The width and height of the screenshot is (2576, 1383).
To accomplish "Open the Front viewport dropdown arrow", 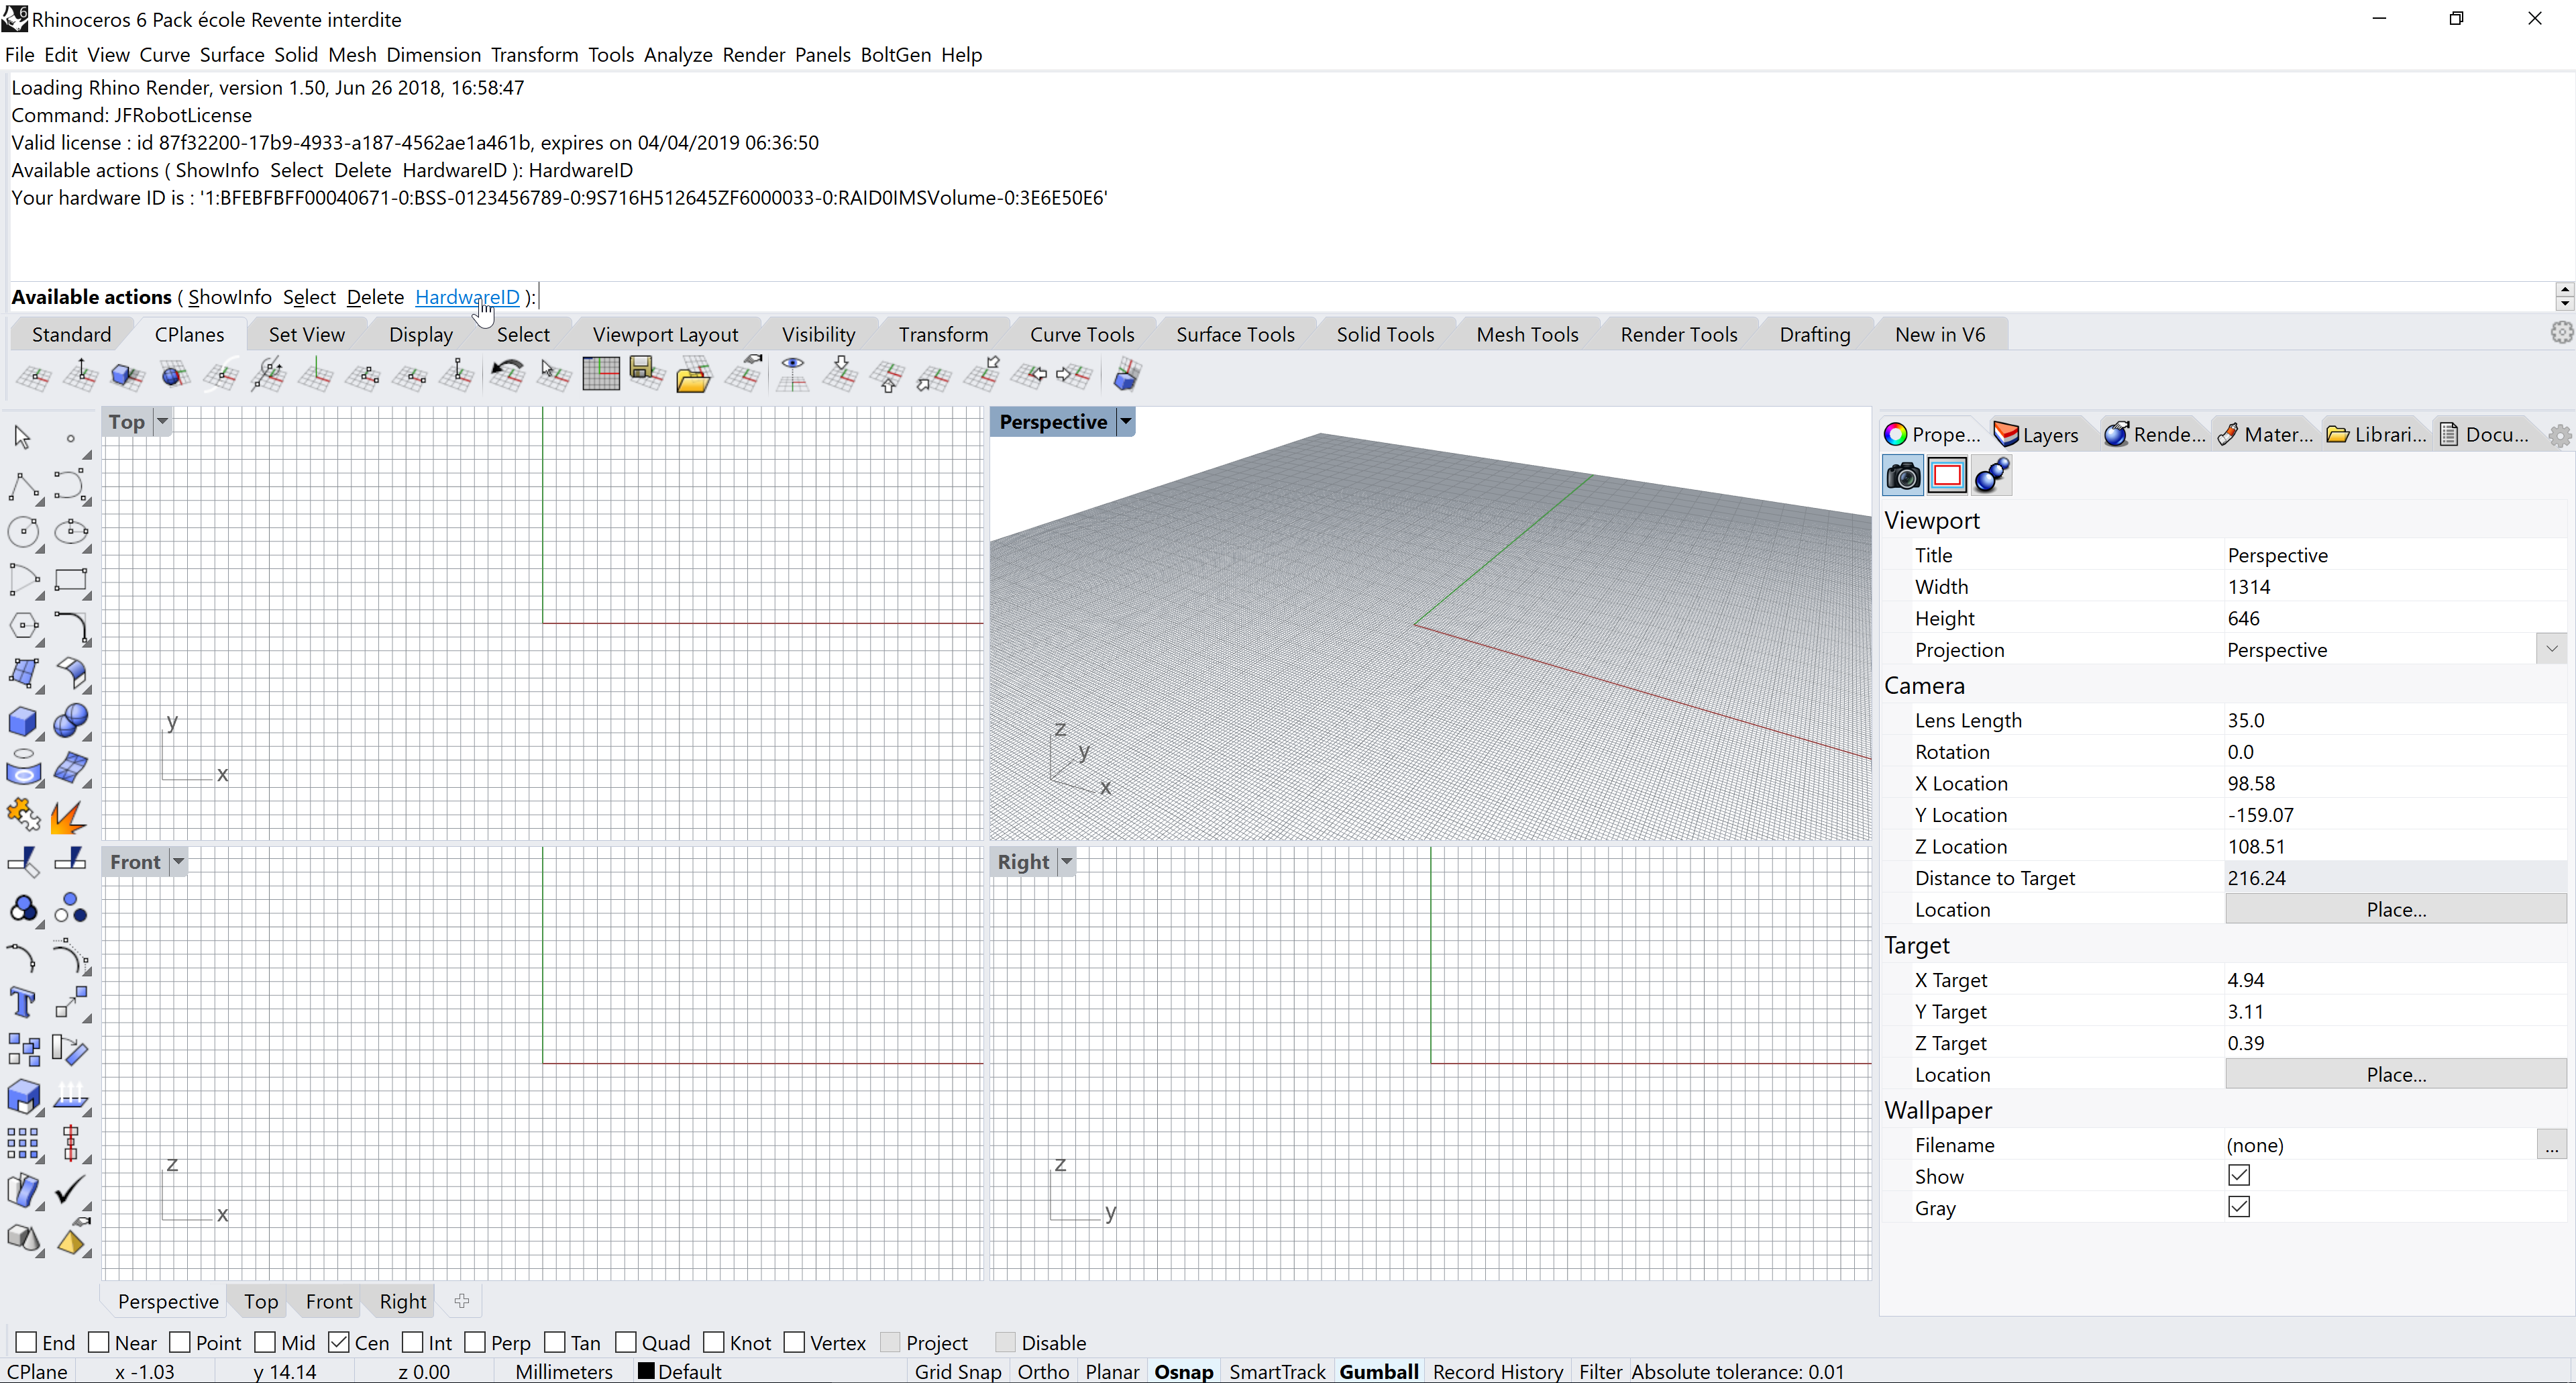I will [x=179, y=861].
